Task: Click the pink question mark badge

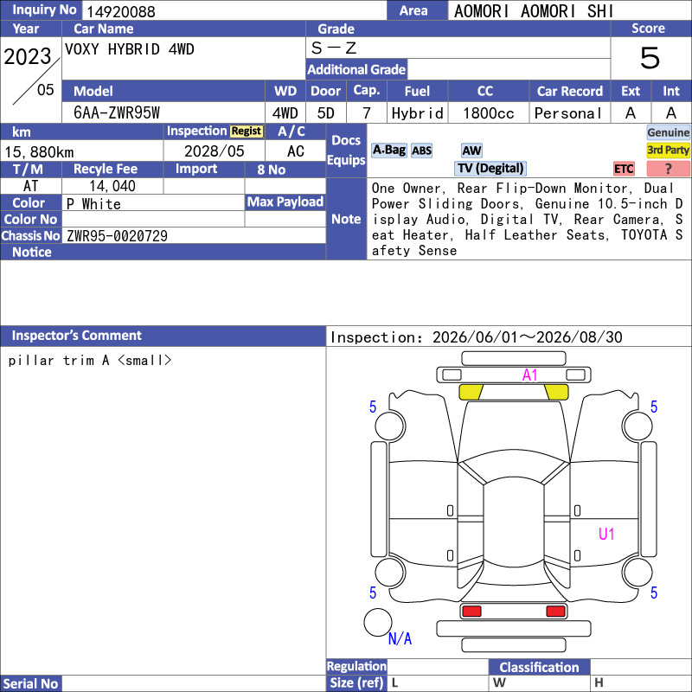Action: point(668,169)
